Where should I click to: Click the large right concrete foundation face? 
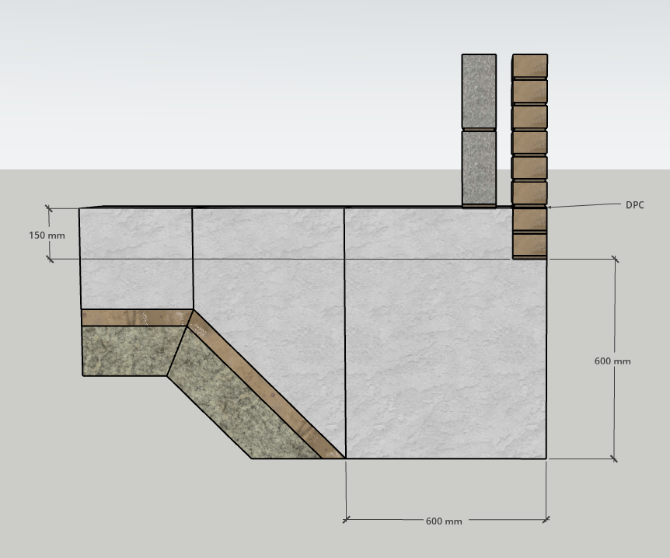445,350
